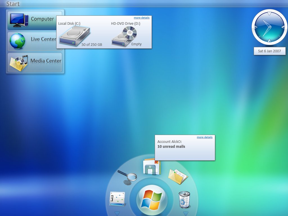This screenshot has height=216, width=288.
Task: Click the Windows orb at dock center
Action: 152,199
